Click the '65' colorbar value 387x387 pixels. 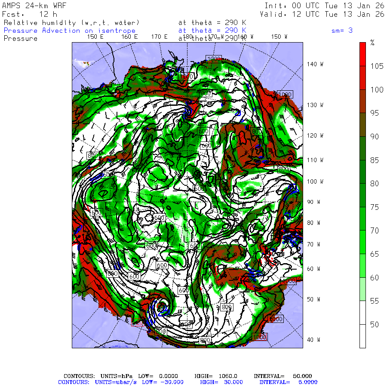click(x=375, y=254)
